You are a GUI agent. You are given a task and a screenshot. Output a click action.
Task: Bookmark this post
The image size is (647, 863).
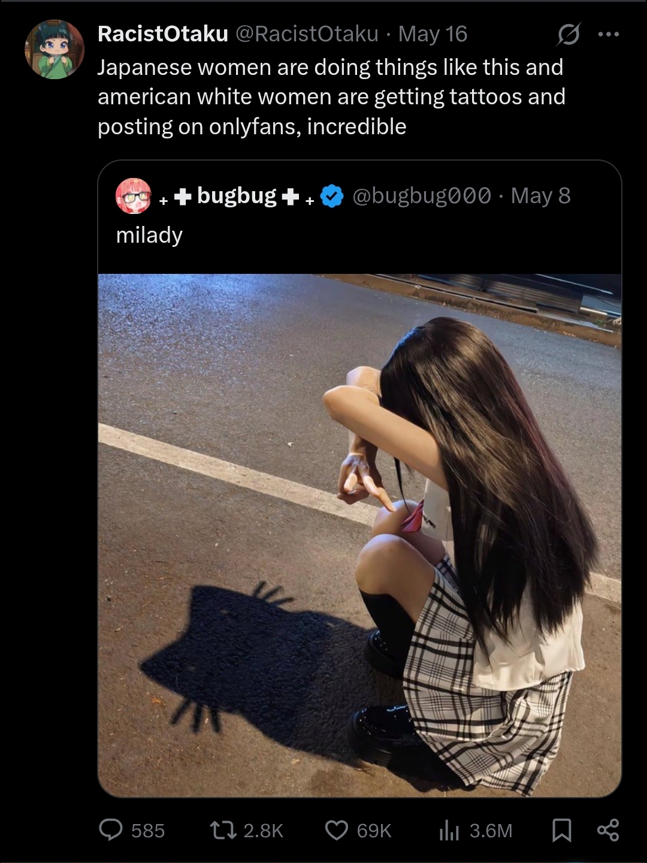(561, 830)
